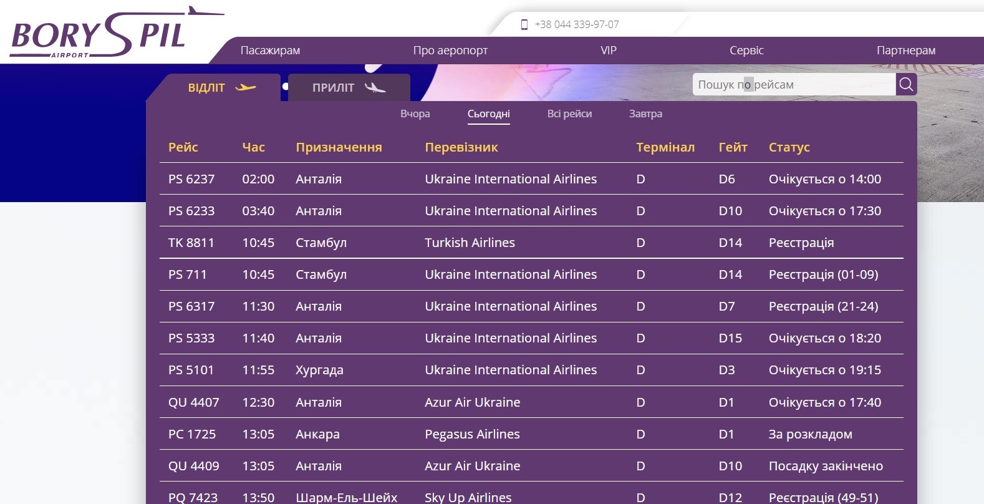Click departure time 11:55

tap(258, 370)
